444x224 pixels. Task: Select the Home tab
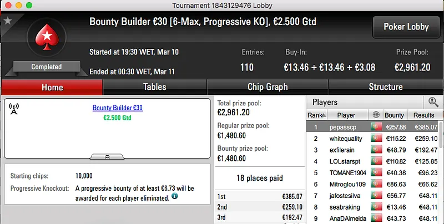pyautogui.click(x=52, y=87)
